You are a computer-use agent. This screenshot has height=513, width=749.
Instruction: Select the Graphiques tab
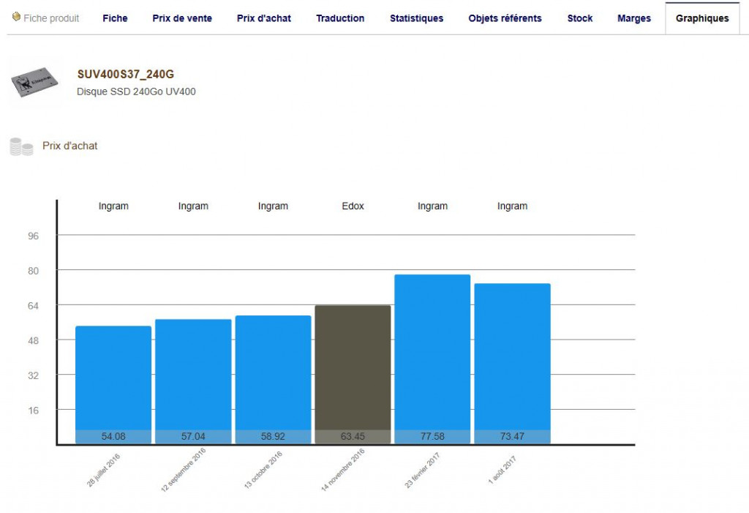coord(701,18)
